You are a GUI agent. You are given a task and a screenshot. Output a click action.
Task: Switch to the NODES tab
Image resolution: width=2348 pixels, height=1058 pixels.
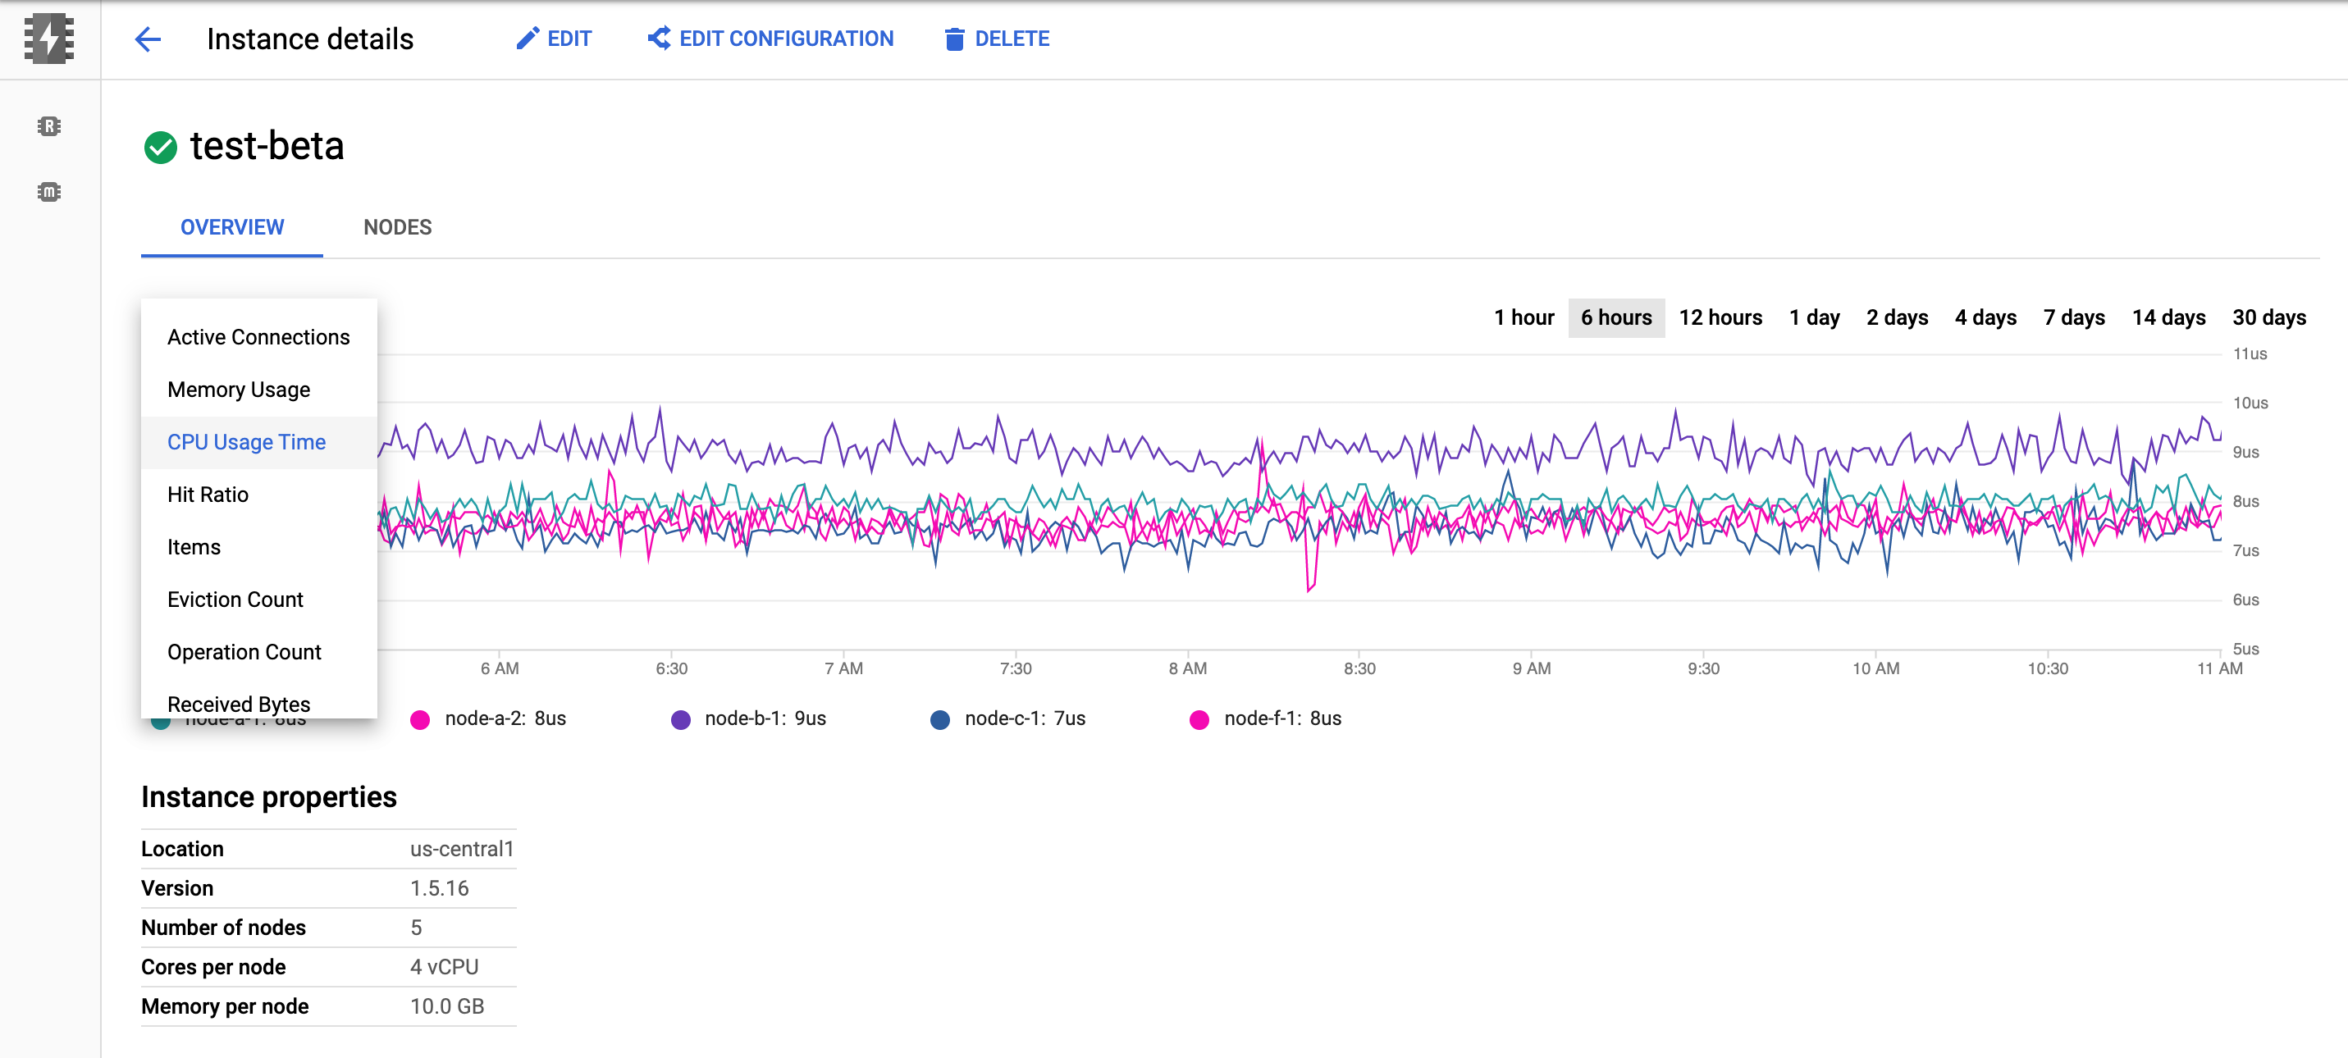[x=397, y=228]
